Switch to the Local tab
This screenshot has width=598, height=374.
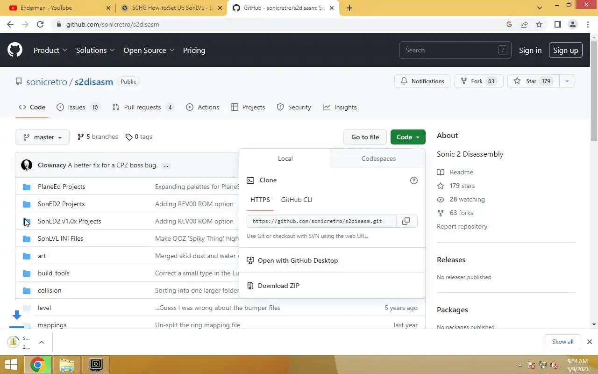coord(285,158)
